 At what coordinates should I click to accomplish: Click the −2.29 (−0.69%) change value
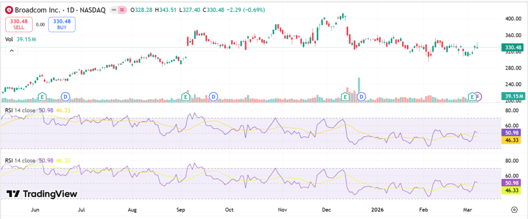[x=247, y=10]
